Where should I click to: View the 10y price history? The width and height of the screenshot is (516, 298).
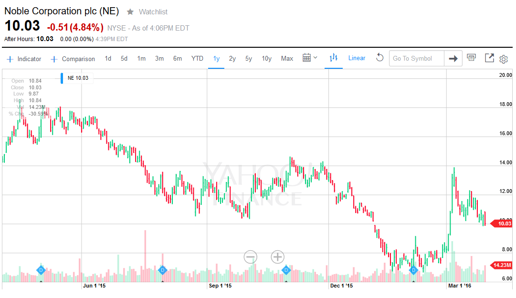pos(266,59)
